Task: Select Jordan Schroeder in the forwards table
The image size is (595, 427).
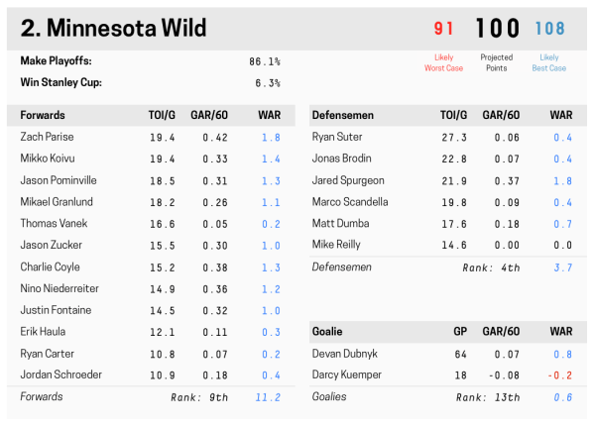Action: coord(59,374)
